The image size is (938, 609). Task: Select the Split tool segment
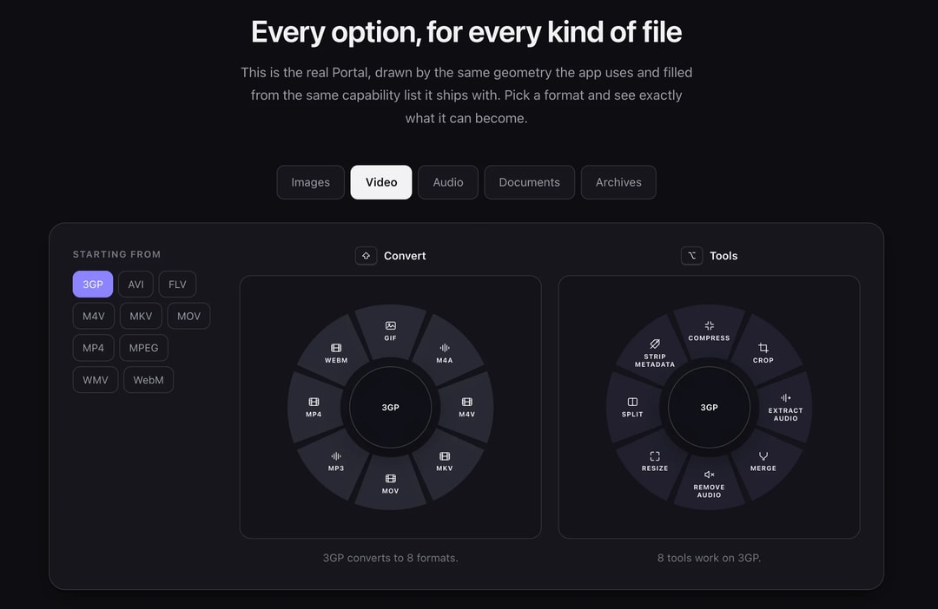click(632, 407)
